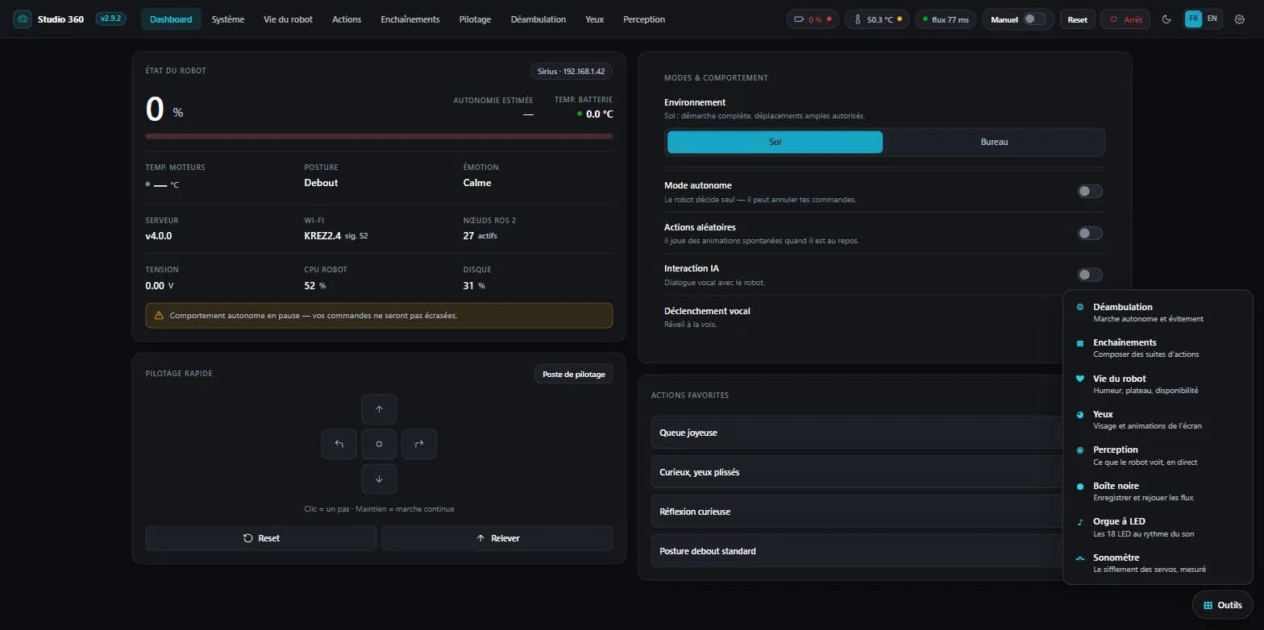Click the flux 77 ms status indicator
Image resolution: width=1264 pixels, height=630 pixels.
point(946,19)
